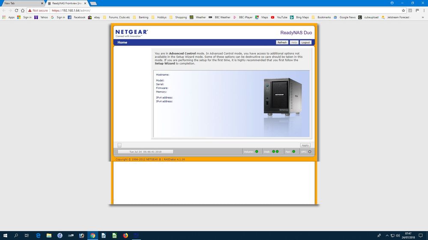Expand the Hobbys bookmark folder
This screenshot has height=240, width=428.
click(x=159, y=17)
